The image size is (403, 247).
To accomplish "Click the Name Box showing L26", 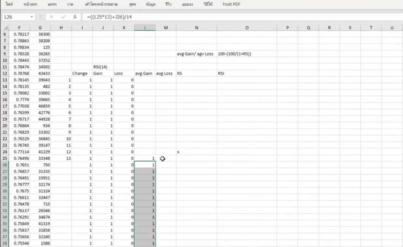I will coord(16,17).
